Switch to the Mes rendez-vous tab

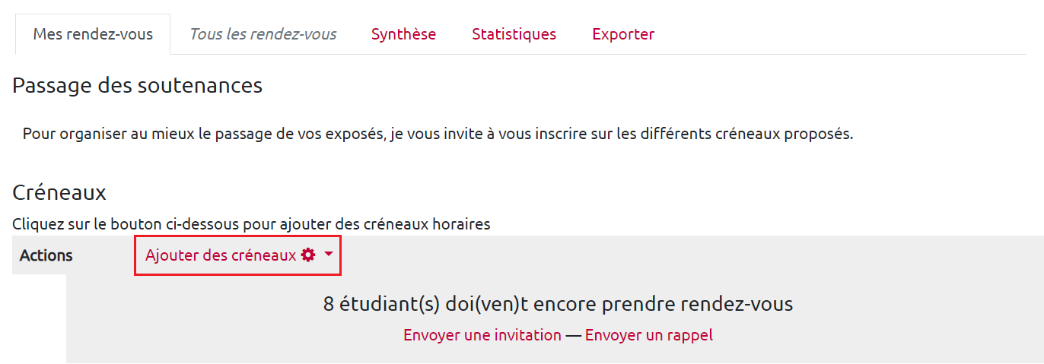(x=93, y=34)
